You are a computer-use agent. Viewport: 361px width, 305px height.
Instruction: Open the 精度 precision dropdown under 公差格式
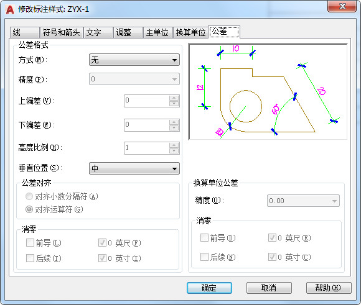coord(134,79)
